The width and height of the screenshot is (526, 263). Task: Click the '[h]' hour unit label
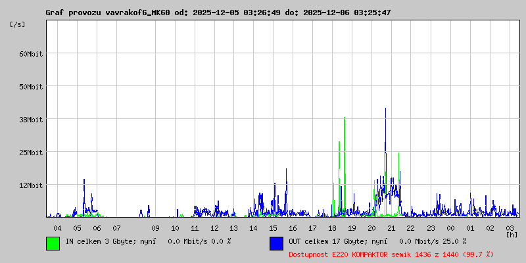coord(512,234)
